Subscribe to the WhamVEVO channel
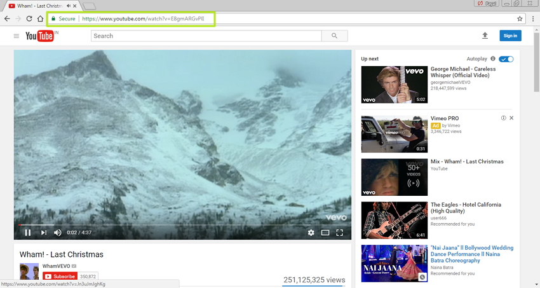Viewport: 540px width, 288px height. [60, 277]
